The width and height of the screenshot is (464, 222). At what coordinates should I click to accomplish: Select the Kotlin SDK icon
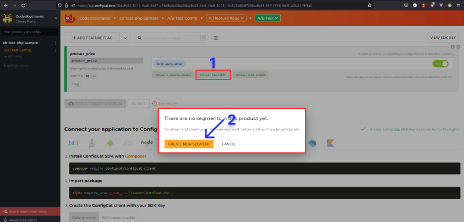(x=331, y=143)
